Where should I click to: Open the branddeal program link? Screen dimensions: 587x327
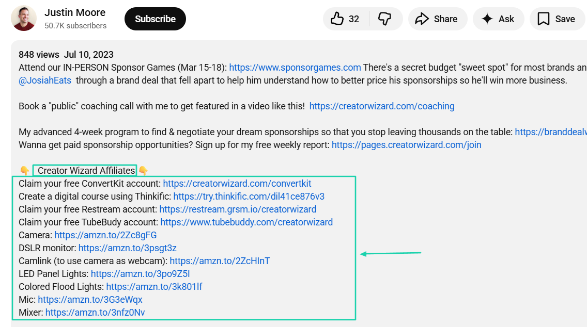(x=551, y=132)
